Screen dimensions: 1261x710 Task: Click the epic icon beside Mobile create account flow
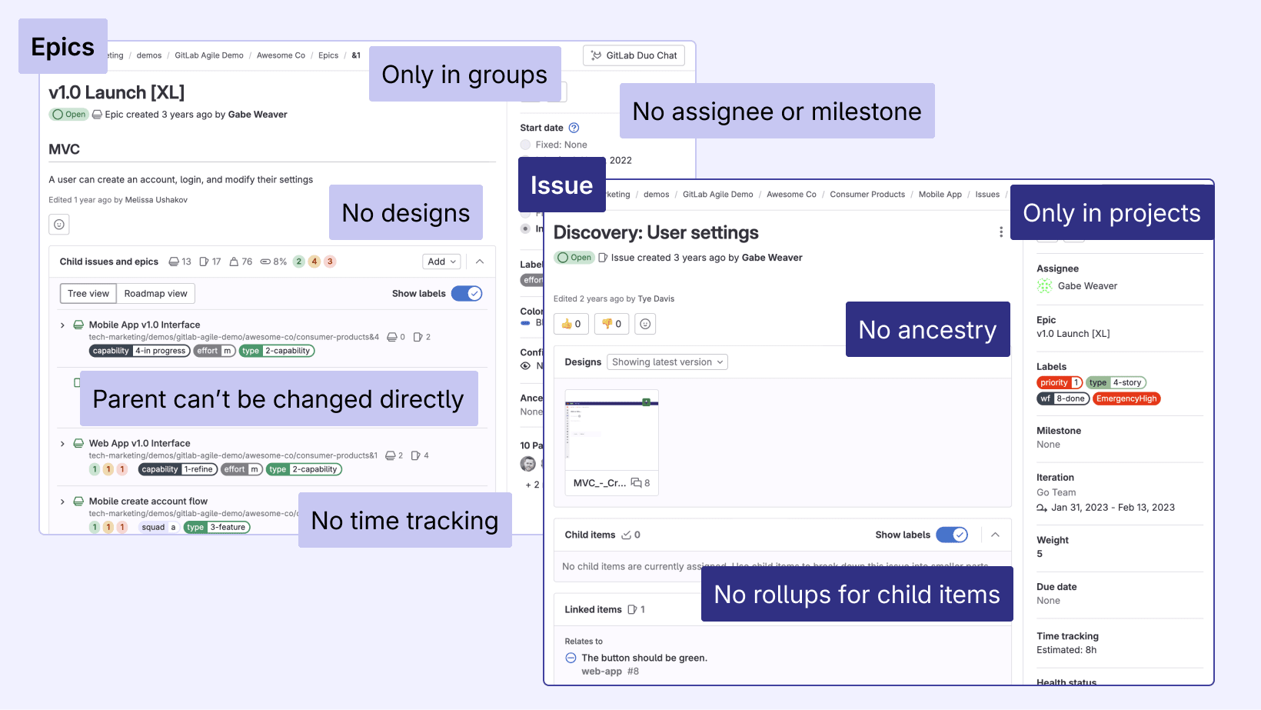(78, 501)
